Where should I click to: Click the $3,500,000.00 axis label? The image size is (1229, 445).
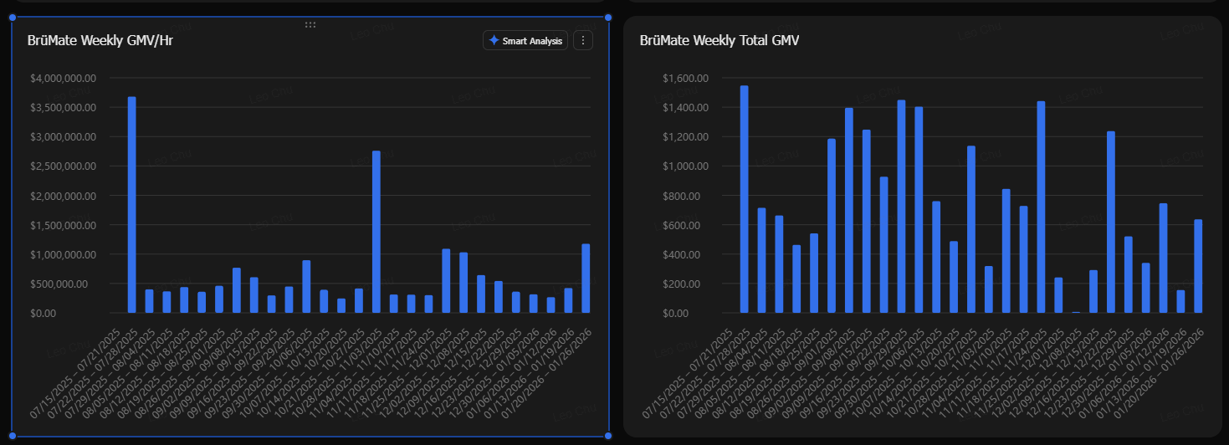(64, 108)
